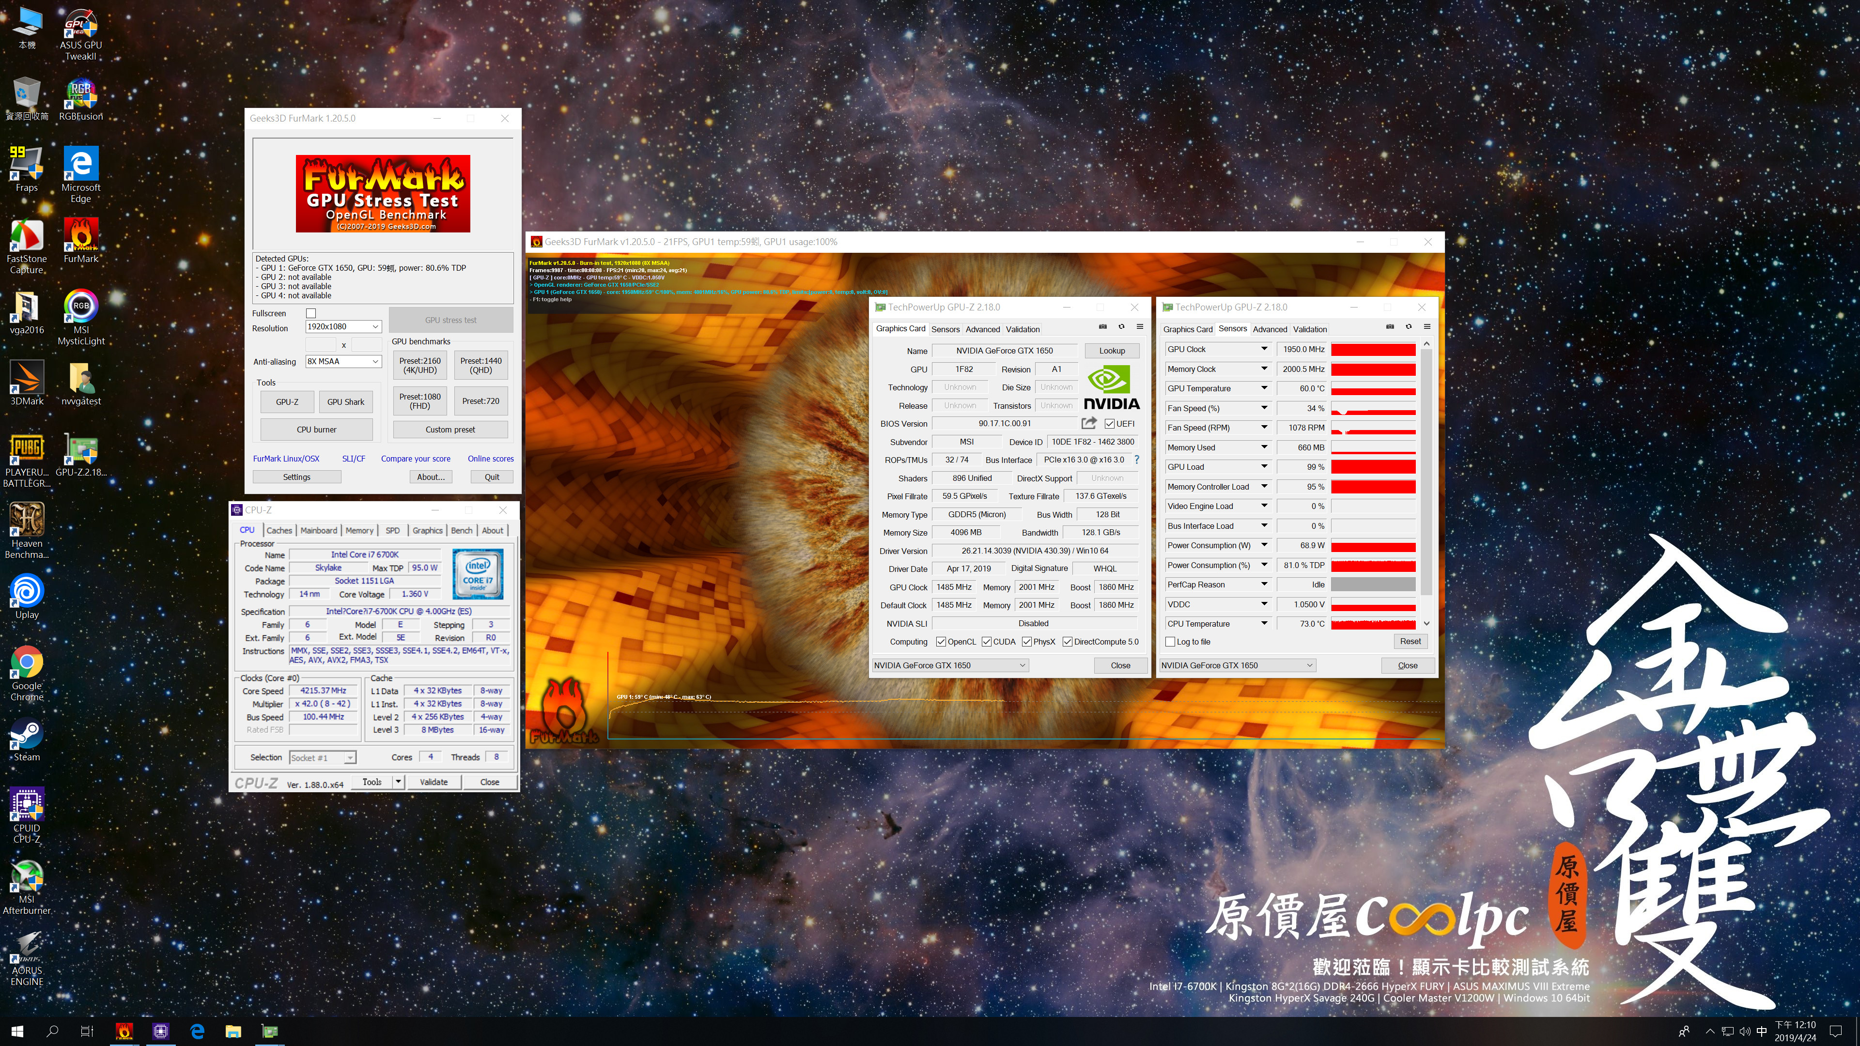This screenshot has width=1860, height=1046.
Task: Open FurMark desktop shortcut
Action: [81, 241]
